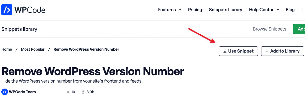Viewport: 305px width, 100px height.
Task: Click the Add to Library button
Action: click(282, 51)
